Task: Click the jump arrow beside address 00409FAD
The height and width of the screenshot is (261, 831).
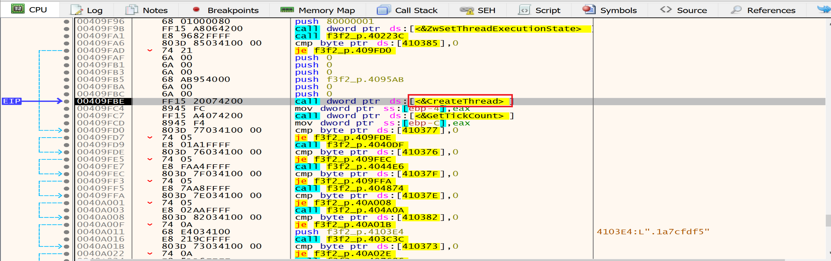Action: click(x=150, y=51)
